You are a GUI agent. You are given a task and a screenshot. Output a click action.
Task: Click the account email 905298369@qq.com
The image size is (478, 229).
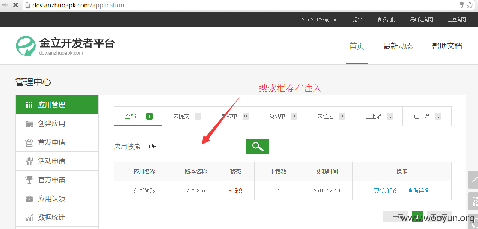coord(320,19)
